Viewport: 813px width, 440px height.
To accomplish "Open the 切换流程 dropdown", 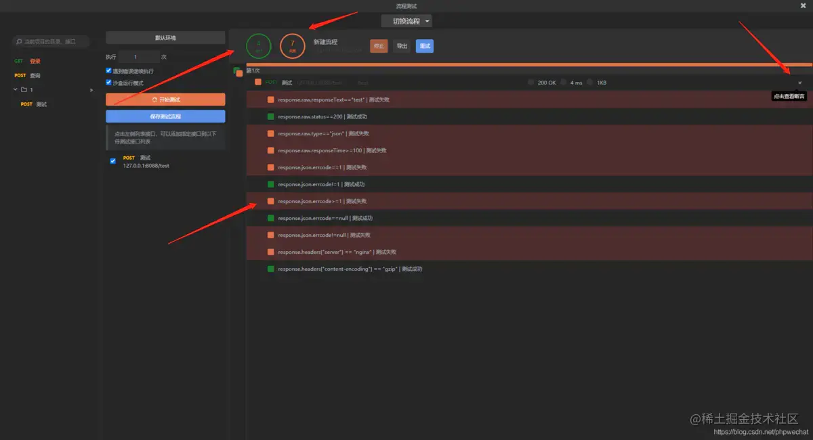I will tap(406, 21).
